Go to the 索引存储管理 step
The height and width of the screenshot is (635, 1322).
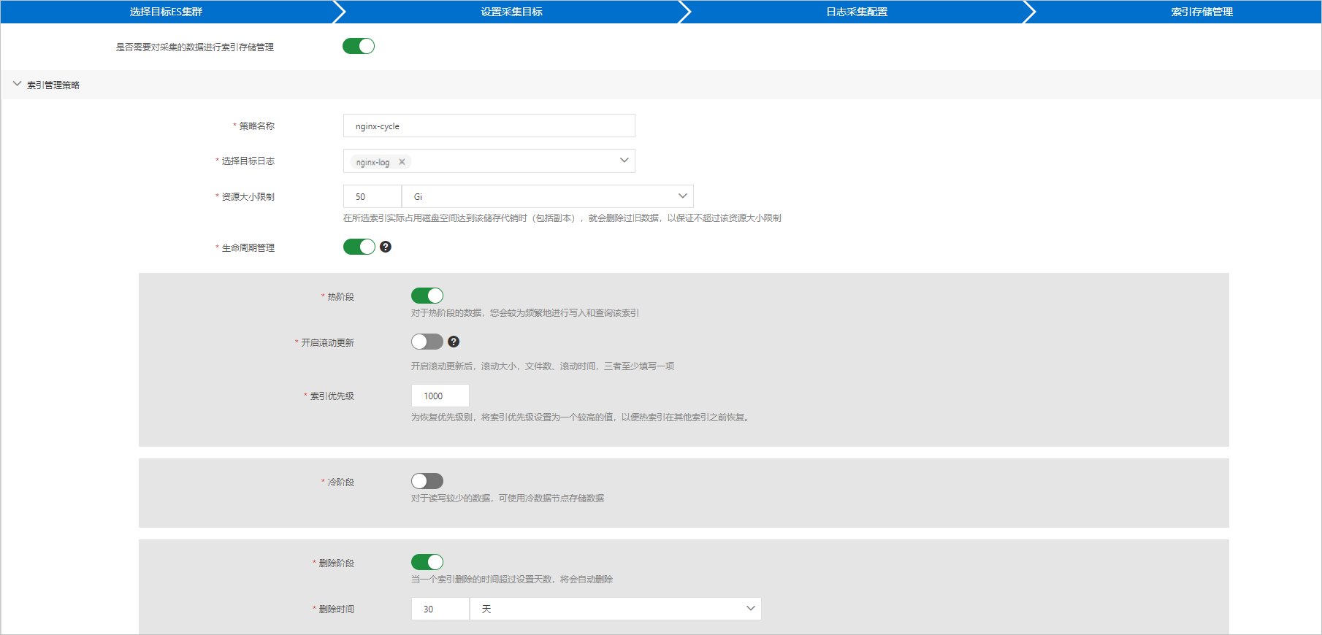1201,12
